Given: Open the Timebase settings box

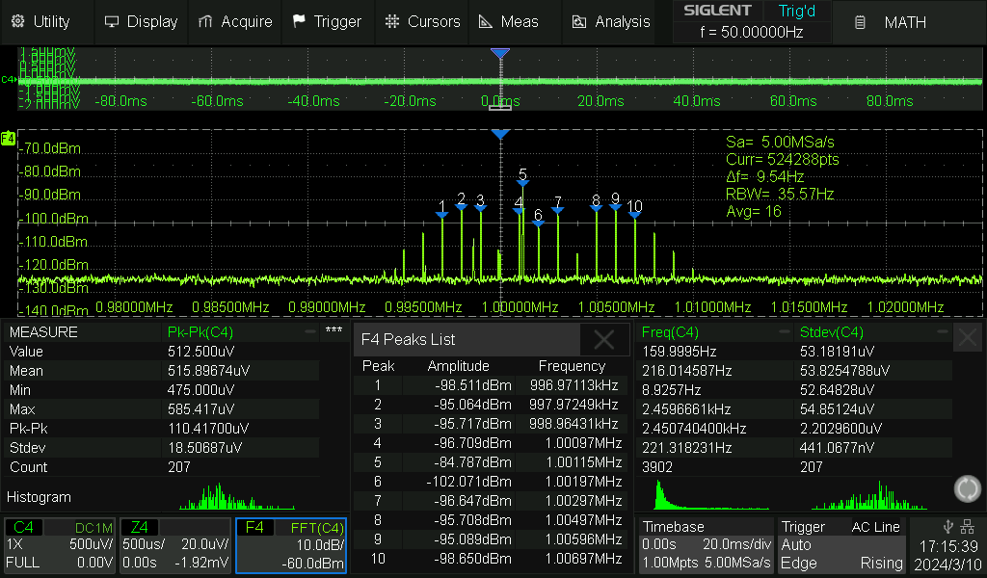Looking at the screenshot, I should click(x=706, y=545).
